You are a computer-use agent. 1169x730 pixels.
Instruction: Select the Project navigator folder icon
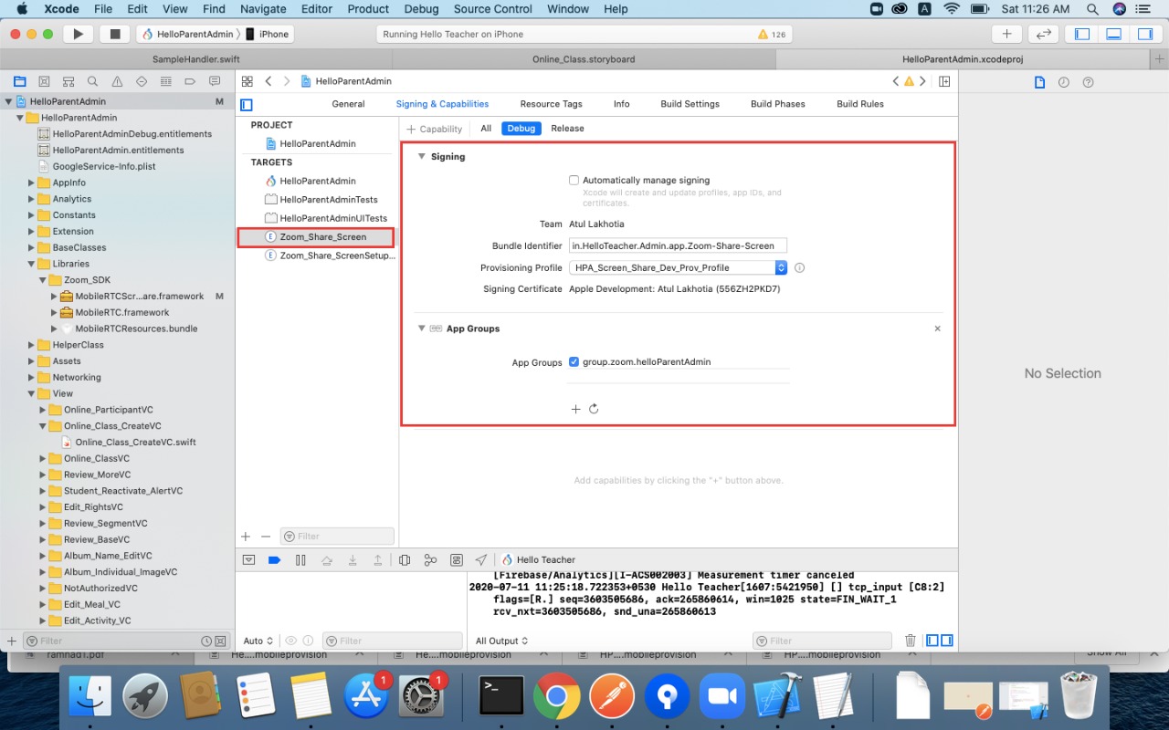19,81
